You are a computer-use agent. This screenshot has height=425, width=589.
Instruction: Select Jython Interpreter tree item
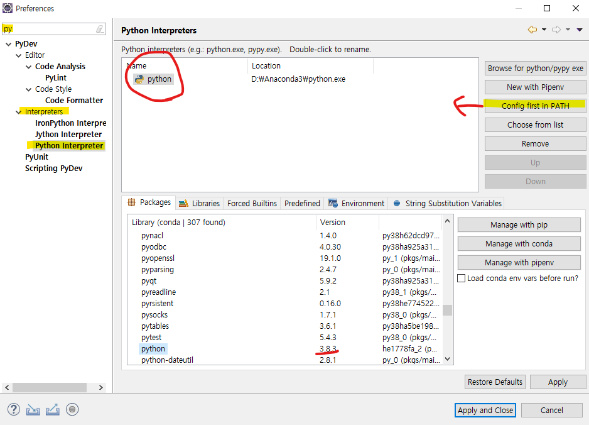pos(68,135)
